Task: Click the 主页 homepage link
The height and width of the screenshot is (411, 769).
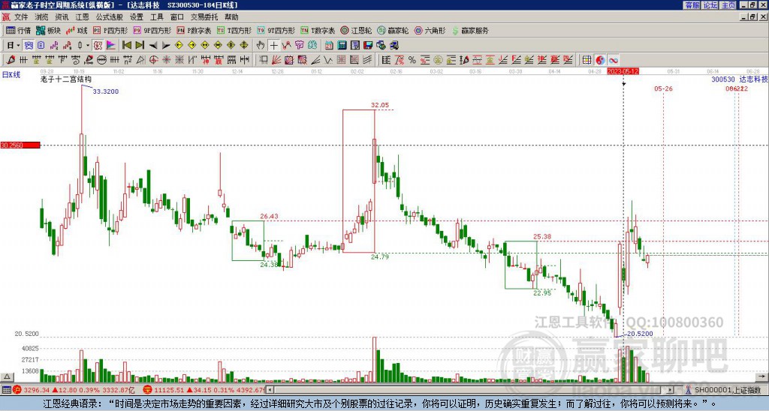Action: [x=728, y=5]
